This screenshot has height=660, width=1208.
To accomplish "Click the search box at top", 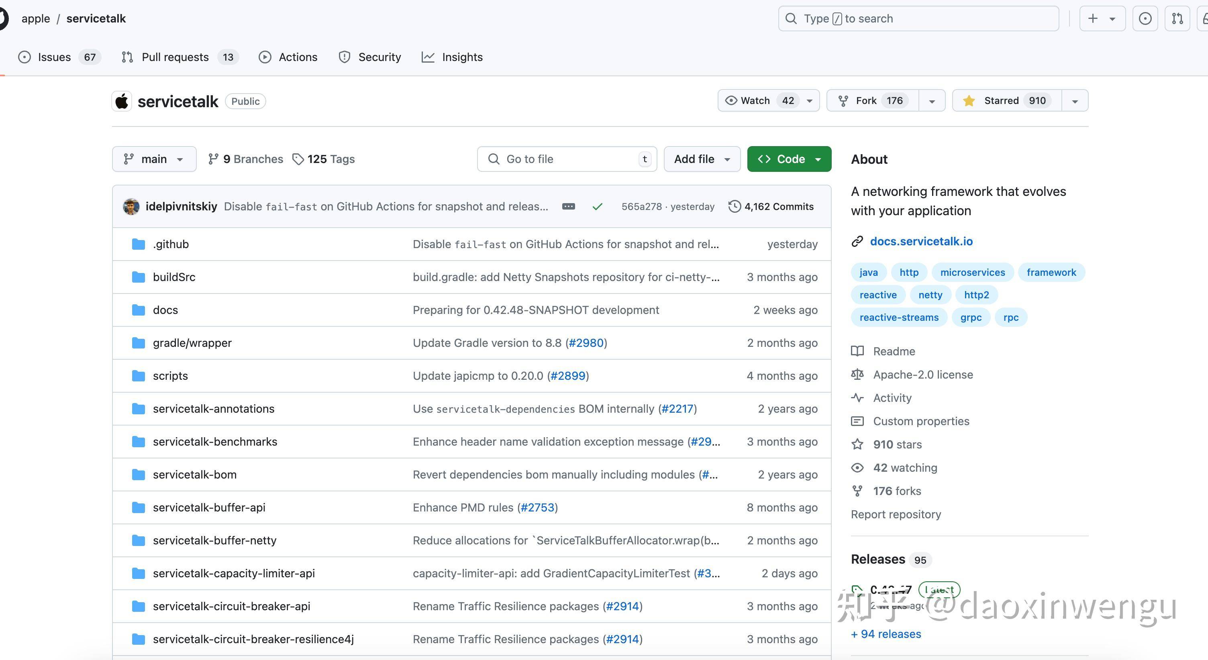I will 918,19.
